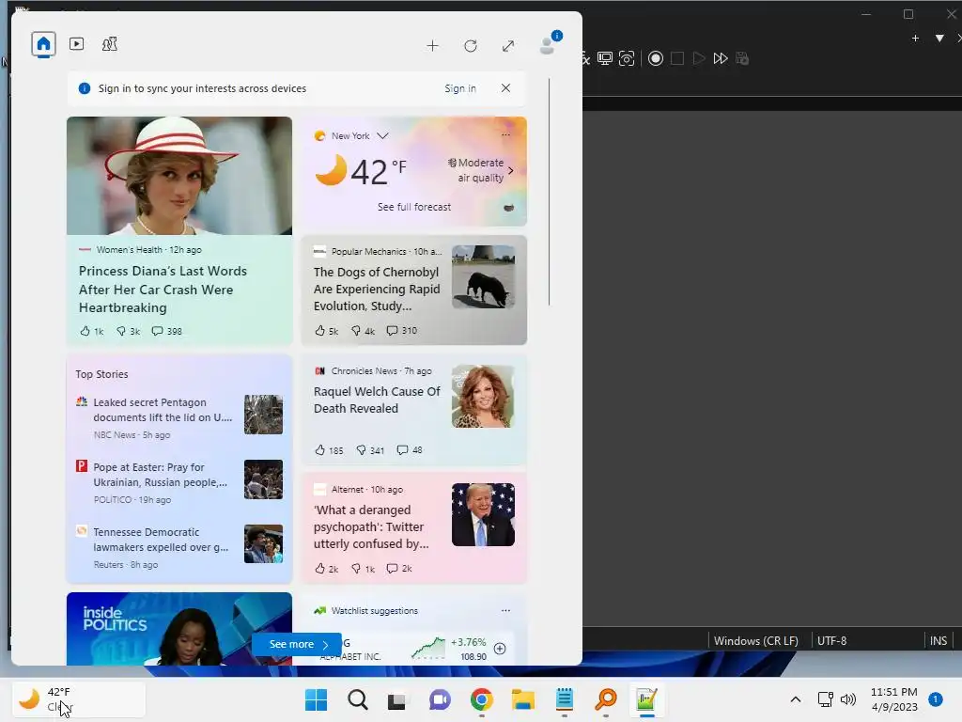Viewport: 962px width, 722px height.
Task: Add a widget with the plus icon
Action: (x=432, y=46)
